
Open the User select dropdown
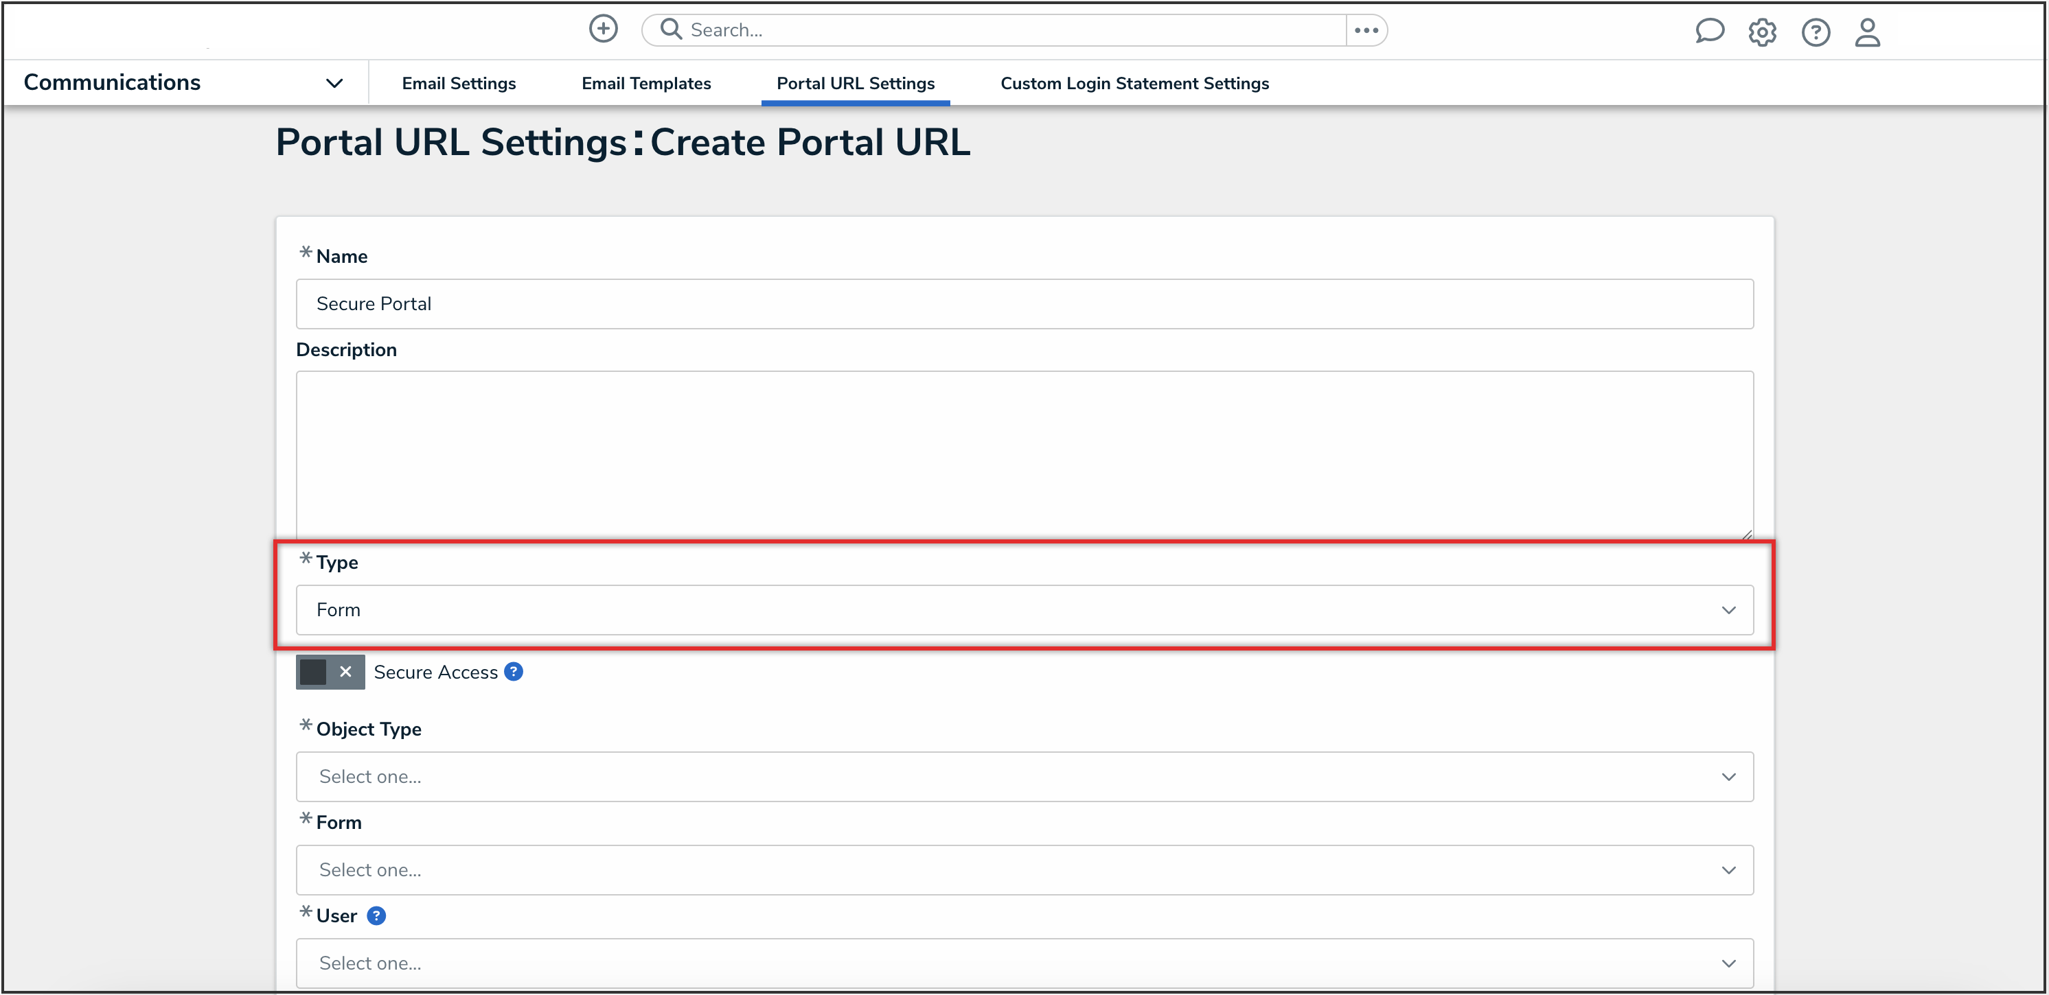[1024, 963]
